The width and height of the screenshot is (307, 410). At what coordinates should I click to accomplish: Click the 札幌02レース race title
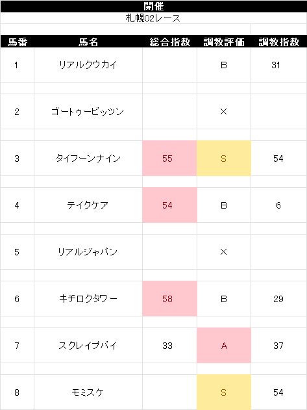tap(153, 18)
